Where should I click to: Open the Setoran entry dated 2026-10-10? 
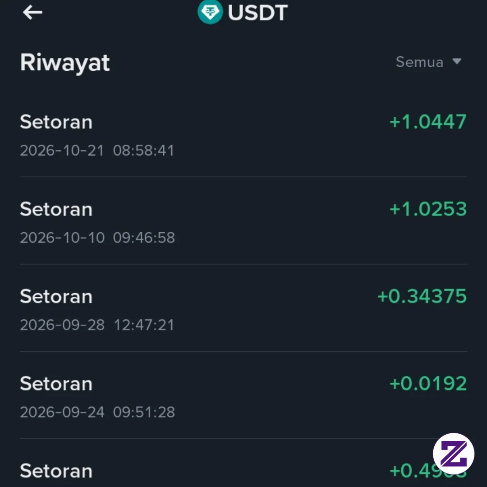click(x=243, y=221)
